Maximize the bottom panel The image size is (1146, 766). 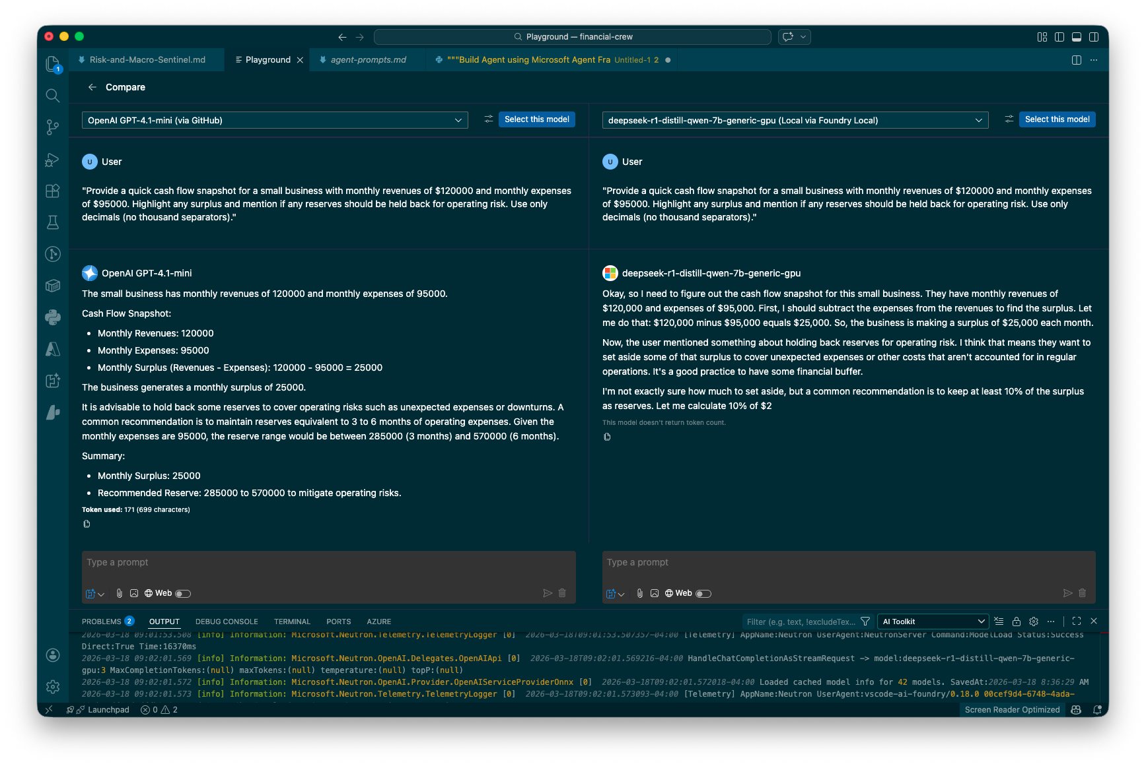pos(1077,622)
